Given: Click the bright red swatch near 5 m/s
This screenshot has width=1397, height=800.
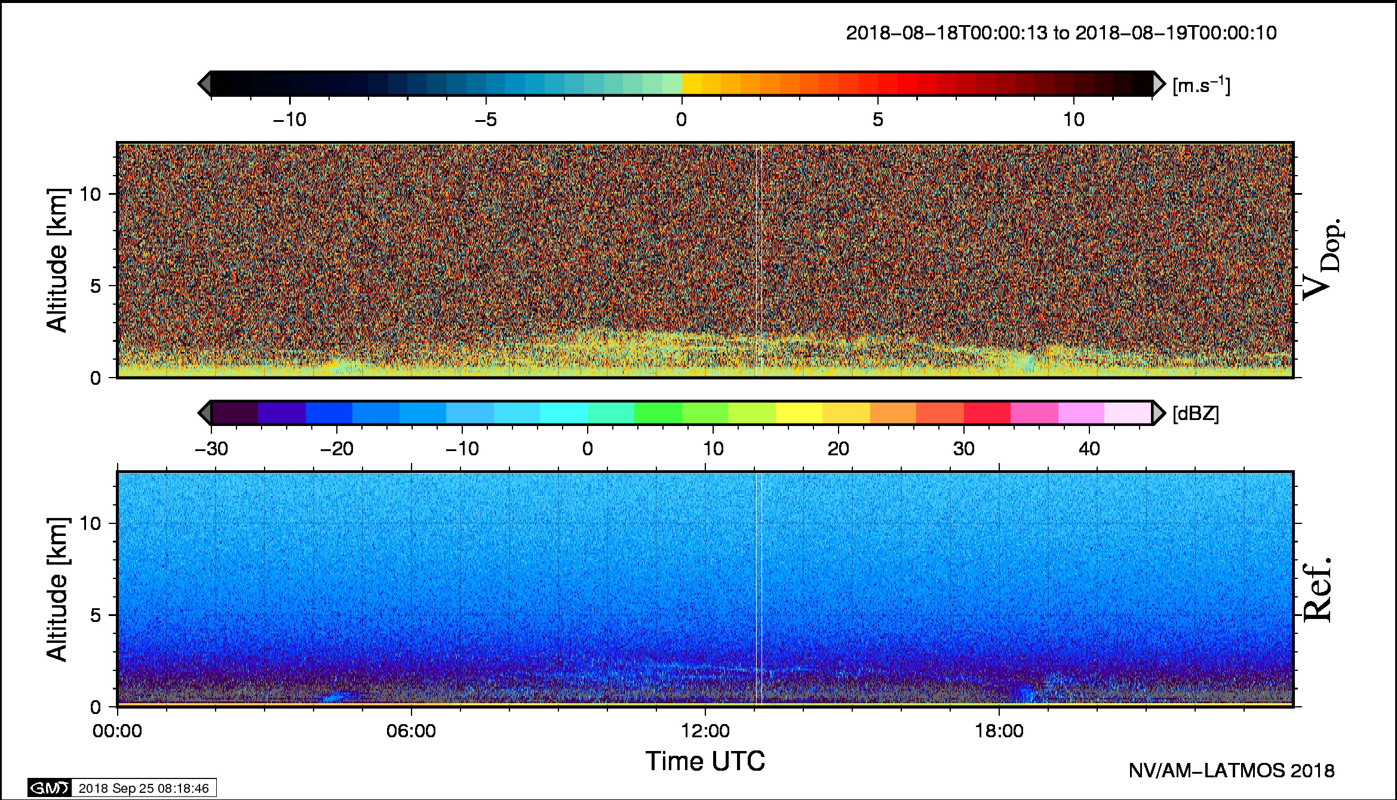Looking at the screenshot, I should point(907,84).
